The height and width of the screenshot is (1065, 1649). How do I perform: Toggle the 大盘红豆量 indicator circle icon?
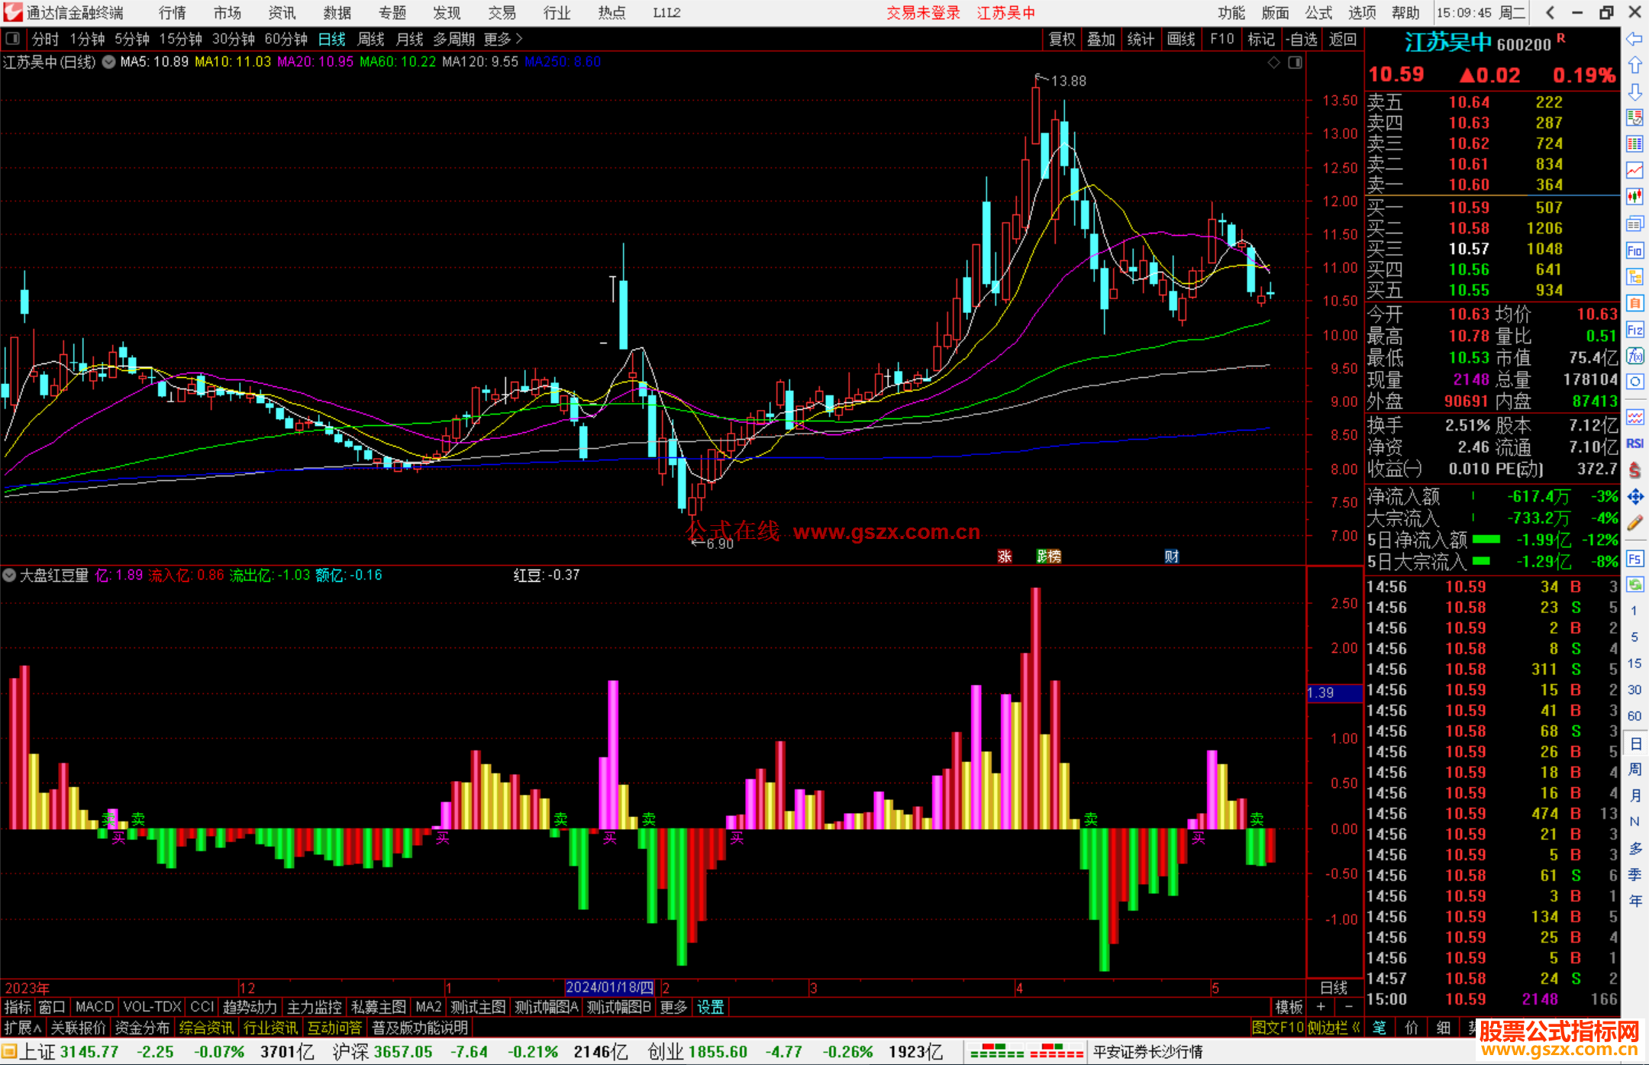pos(9,575)
